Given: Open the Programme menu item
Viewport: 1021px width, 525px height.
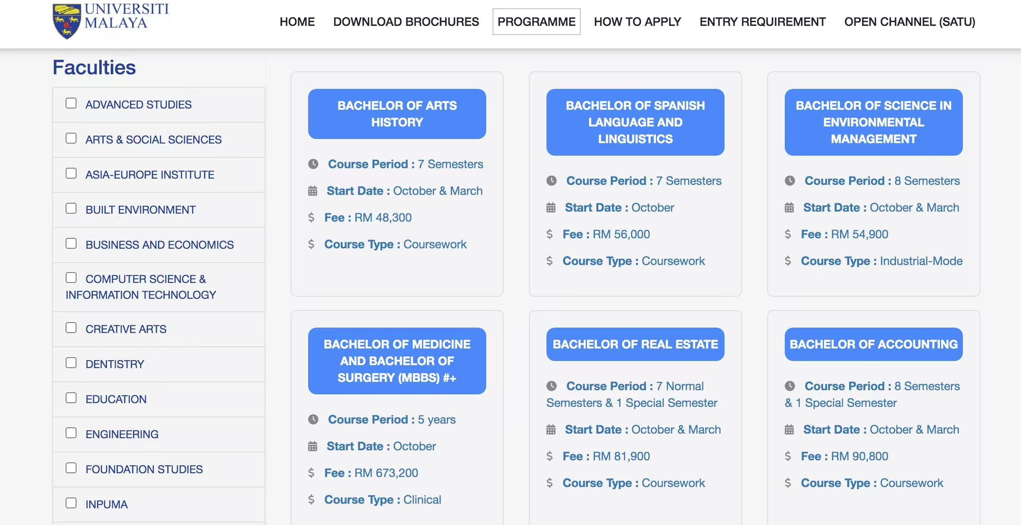Looking at the screenshot, I should click(x=536, y=22).
